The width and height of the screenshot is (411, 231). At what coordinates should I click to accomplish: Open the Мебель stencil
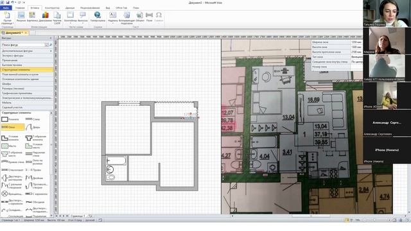point(27,103)
